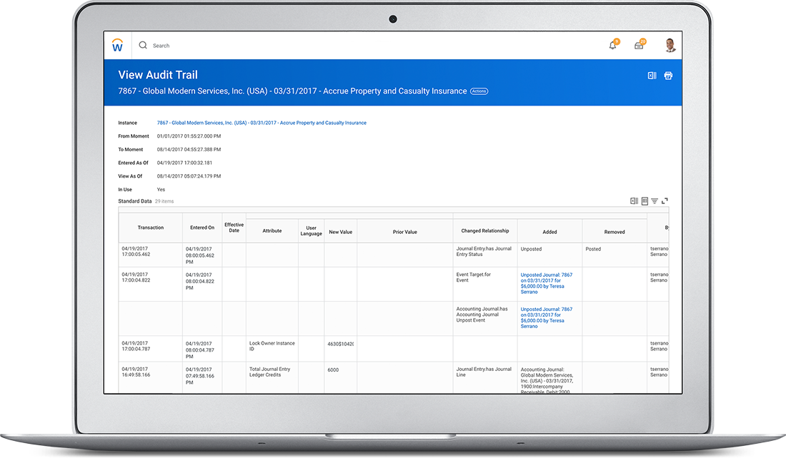Click the In Use Yes value
786x458 pixels.
161,190
